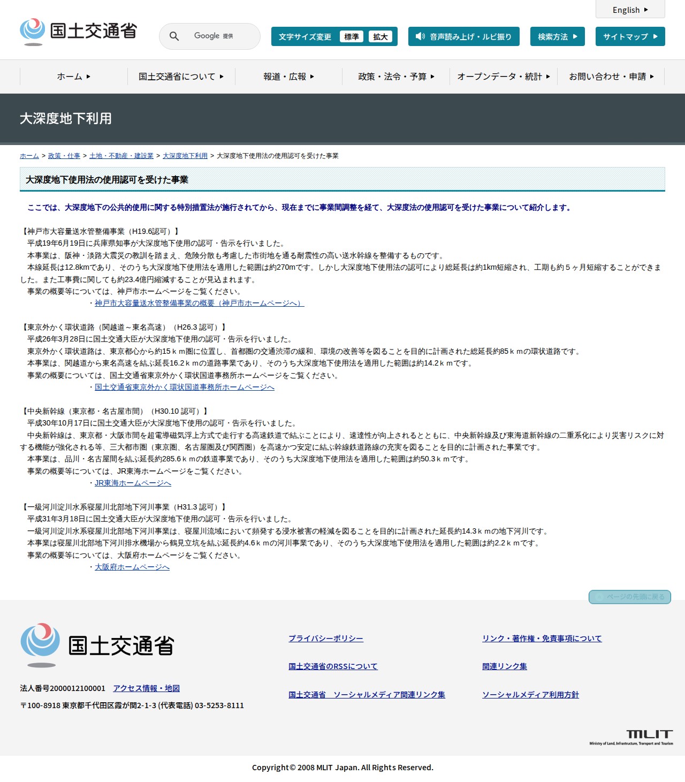Click the speaker icon for audio reading
This screenshot has height=782, width=685.
click(420, 36)
